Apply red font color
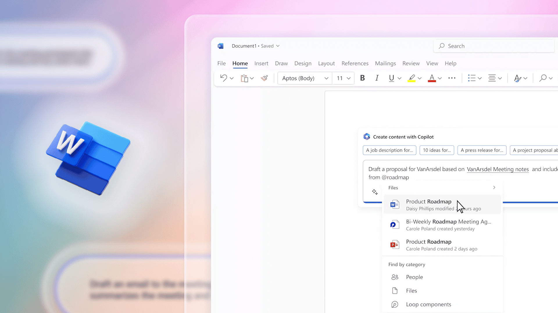Image resolution: width=558 pixels, height=313 pixels. coord(432,78)
